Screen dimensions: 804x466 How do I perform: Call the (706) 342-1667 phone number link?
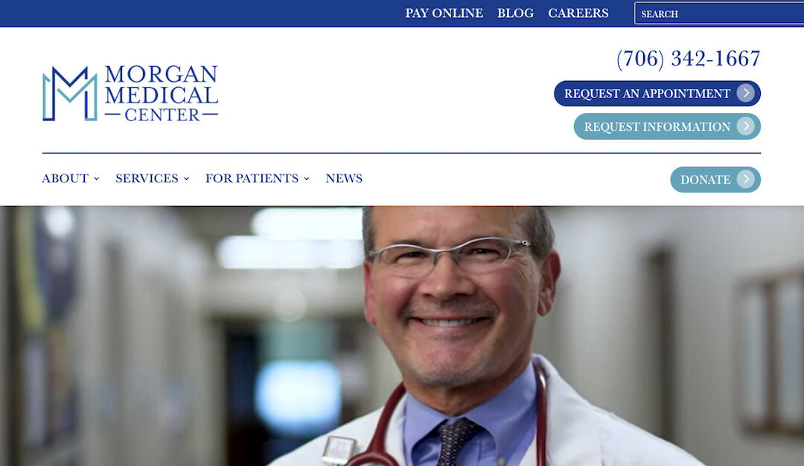pyautogui.click(x=688, y=59)
